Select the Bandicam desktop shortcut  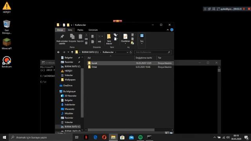pyautogui.click(x=7, y=62)
